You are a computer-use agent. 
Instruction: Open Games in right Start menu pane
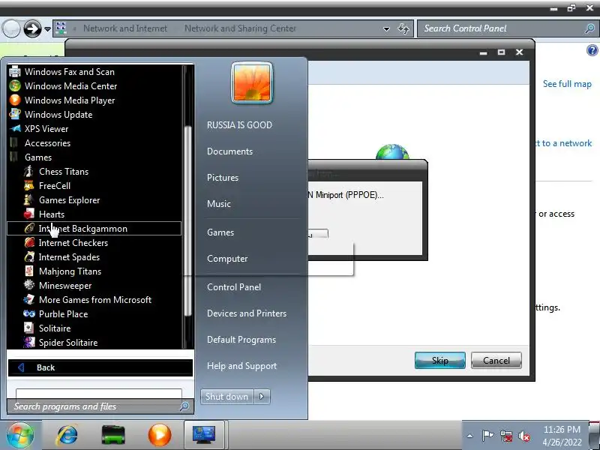220,232
